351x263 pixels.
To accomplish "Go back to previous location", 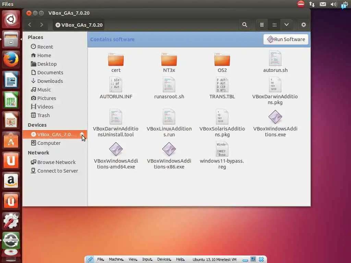I will pyautogui.click(x=30, y=25).
